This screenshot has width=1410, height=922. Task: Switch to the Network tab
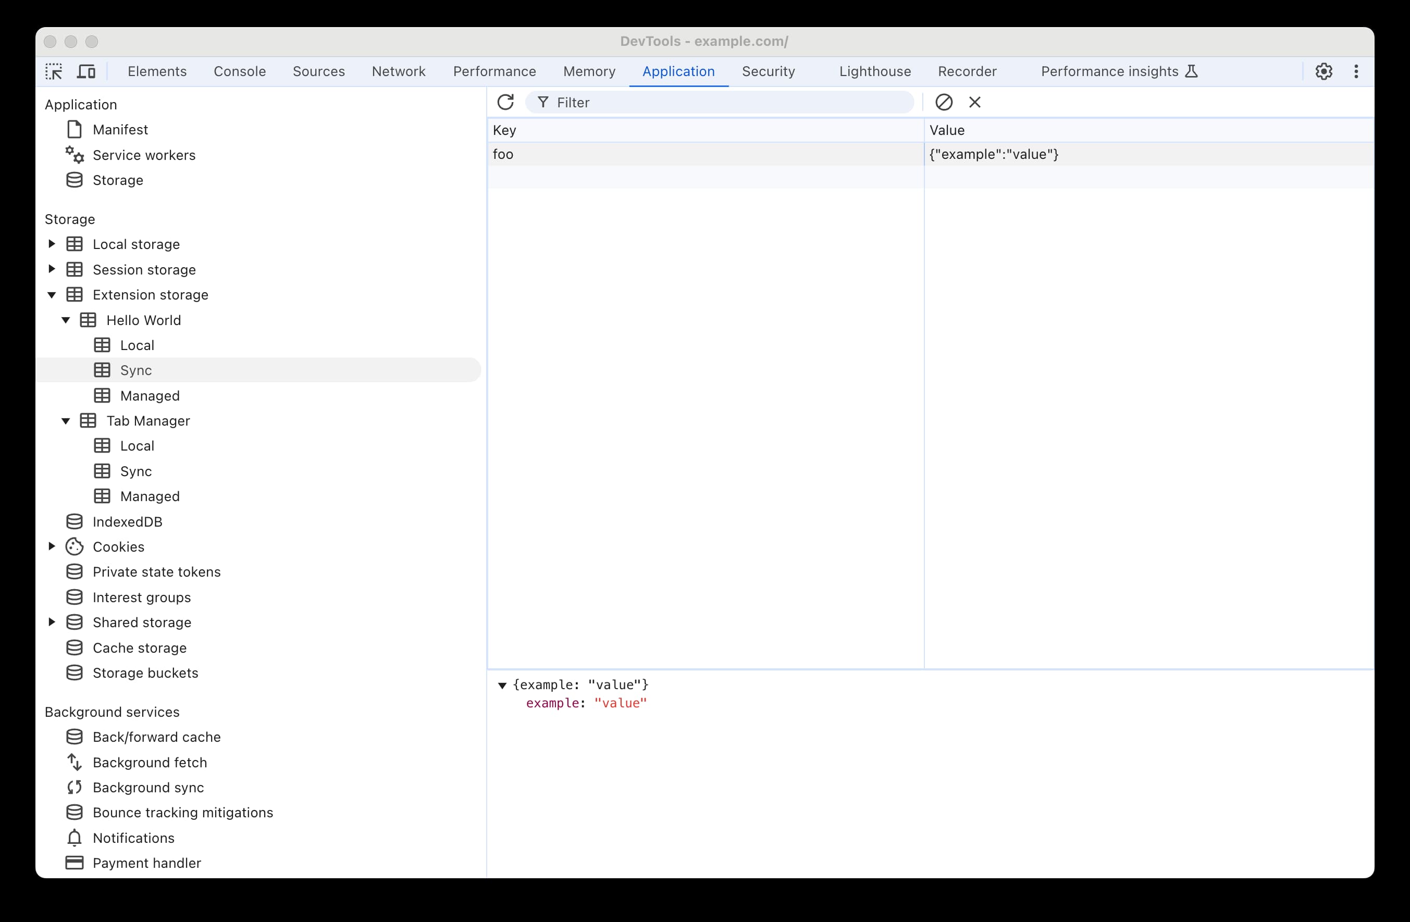(x=398, y=71)
